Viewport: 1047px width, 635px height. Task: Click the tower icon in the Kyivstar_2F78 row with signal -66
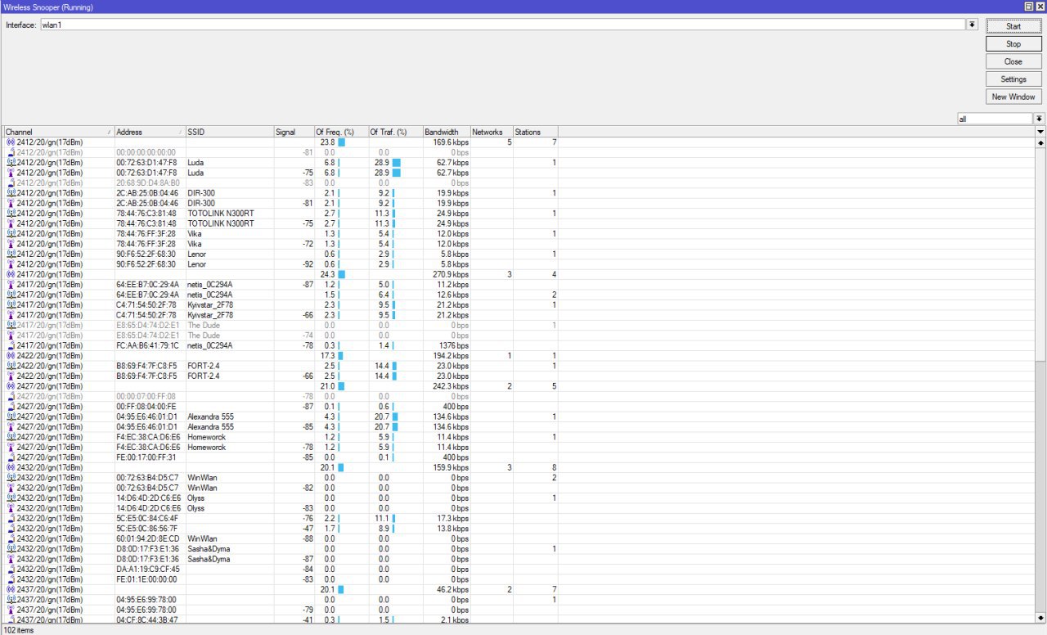11,315
